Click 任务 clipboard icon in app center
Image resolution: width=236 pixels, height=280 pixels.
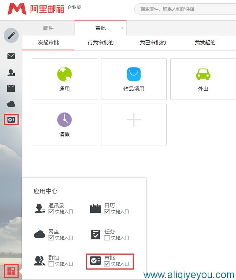[96, 234]
